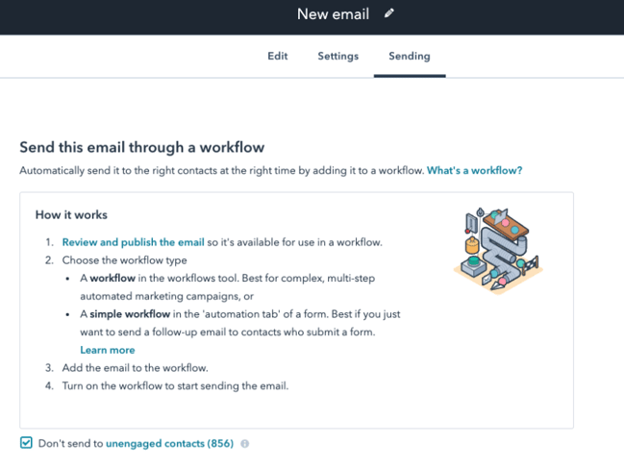Open the "What's a workflow?" link
This screenshot has width=624, height=468.
pos(474,170)
